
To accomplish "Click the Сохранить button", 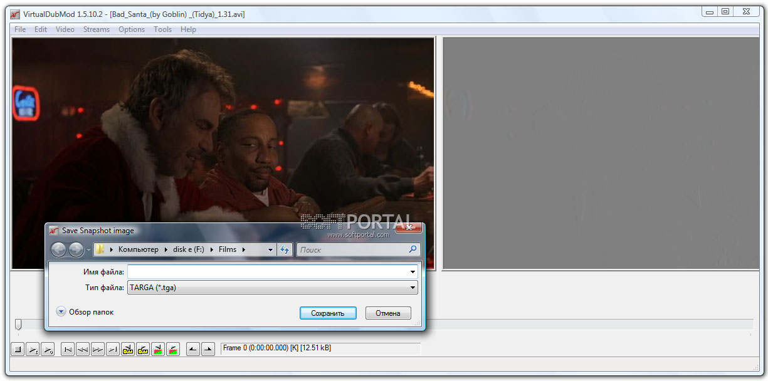I will click(x=329, y=313).
